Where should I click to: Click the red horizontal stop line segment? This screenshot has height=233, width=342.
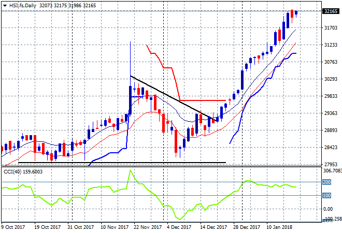click(202, 100)
